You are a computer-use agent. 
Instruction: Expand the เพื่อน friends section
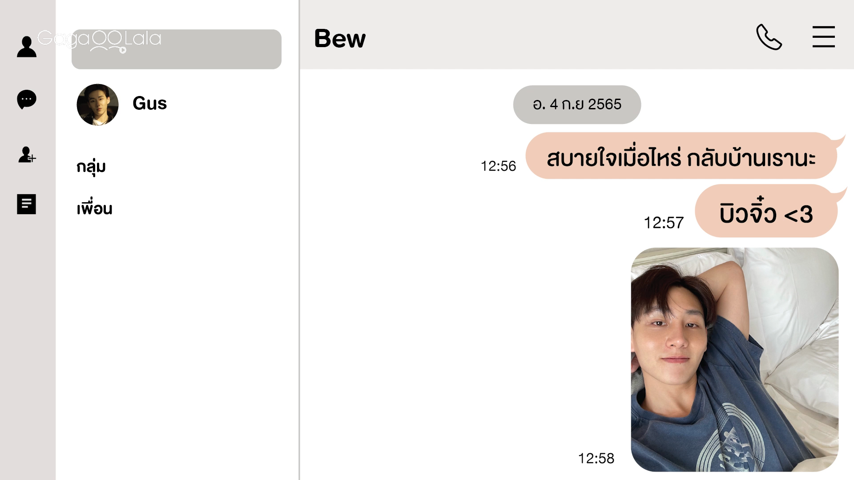[94, 208]
